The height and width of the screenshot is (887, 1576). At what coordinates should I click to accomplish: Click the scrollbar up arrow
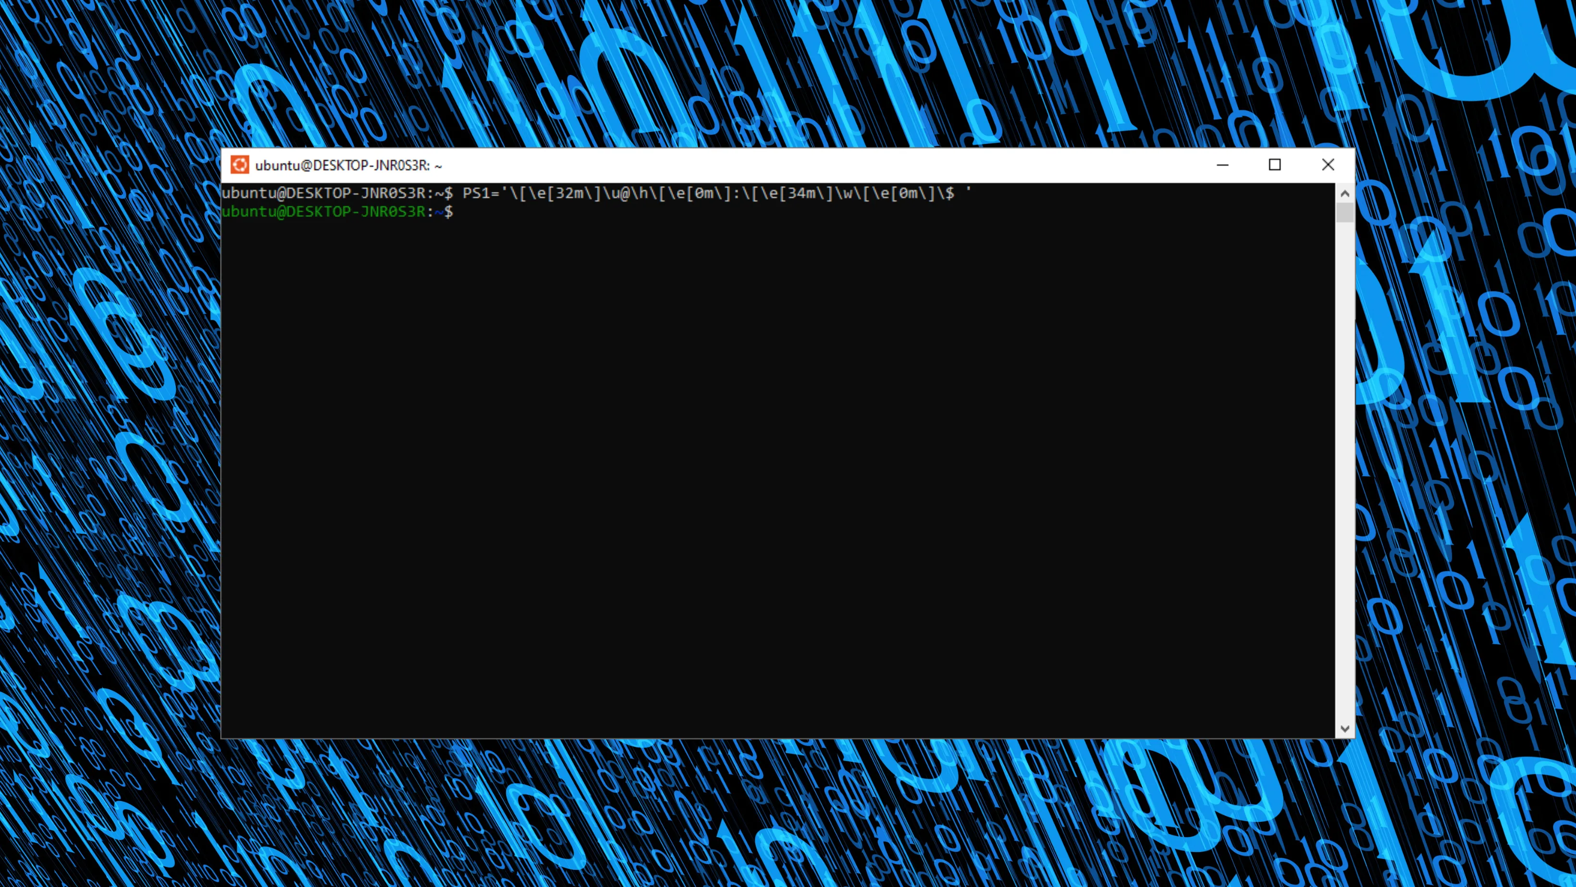tap(1345, 193)
